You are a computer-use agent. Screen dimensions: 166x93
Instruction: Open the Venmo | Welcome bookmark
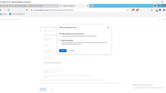pos(17,14)
